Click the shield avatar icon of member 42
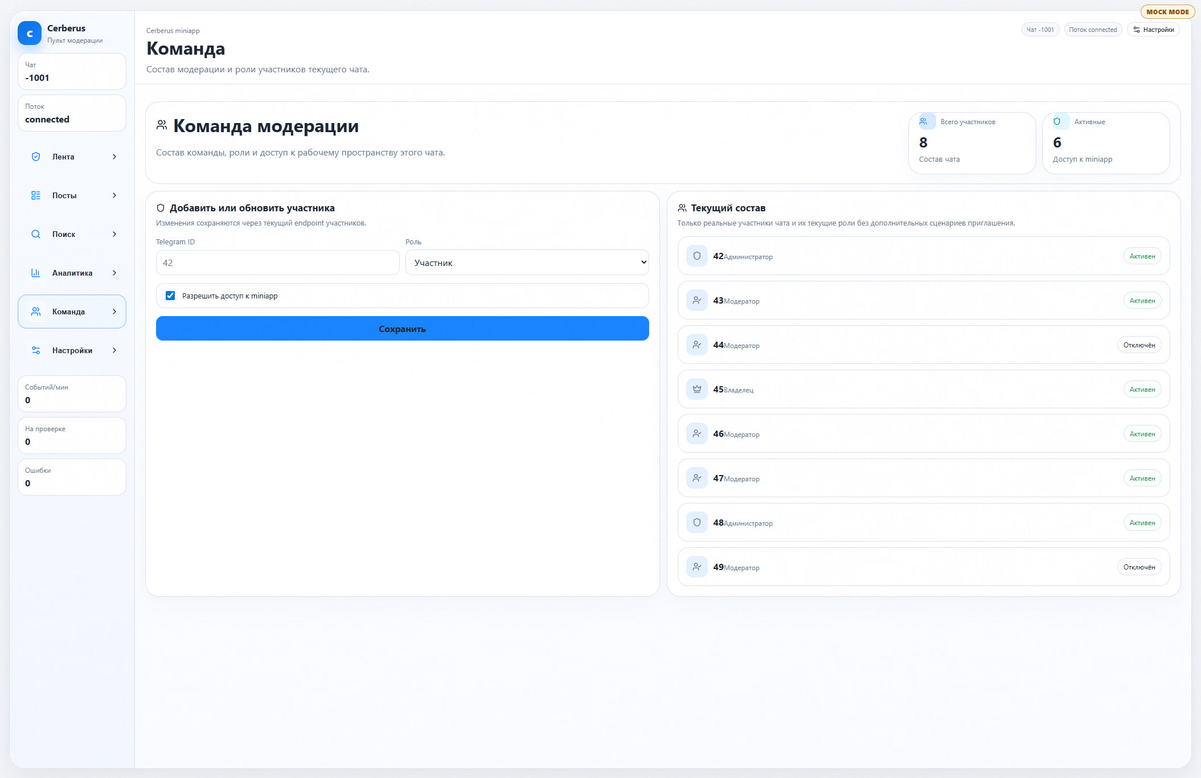 click(697, 256)
